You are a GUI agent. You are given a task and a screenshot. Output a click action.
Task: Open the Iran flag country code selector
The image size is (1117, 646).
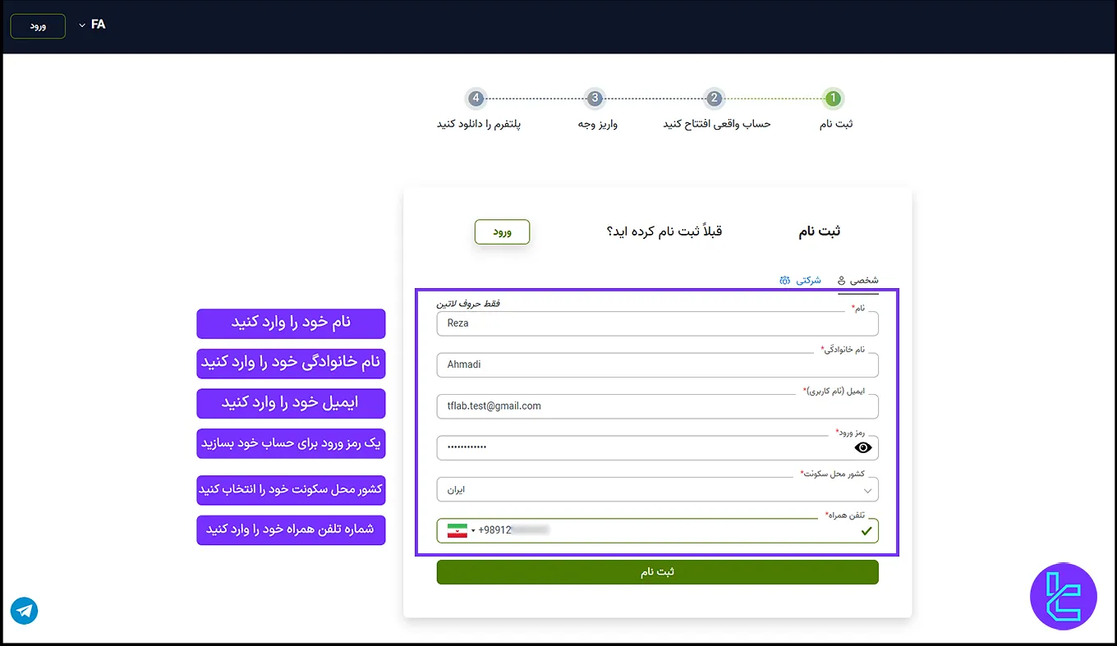point(461,530)
